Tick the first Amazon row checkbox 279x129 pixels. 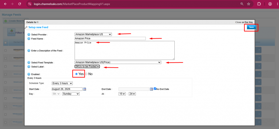tap(5, 50)
